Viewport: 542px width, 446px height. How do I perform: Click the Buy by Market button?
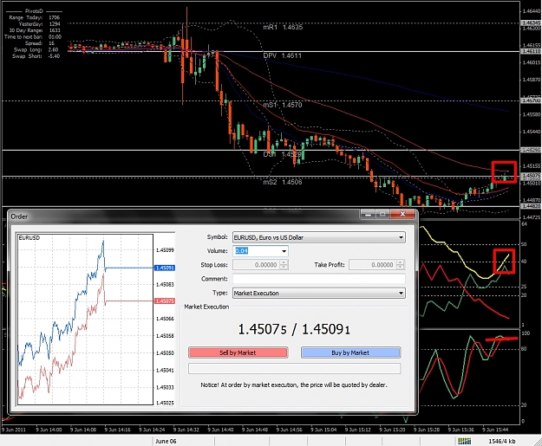point(351,352)
